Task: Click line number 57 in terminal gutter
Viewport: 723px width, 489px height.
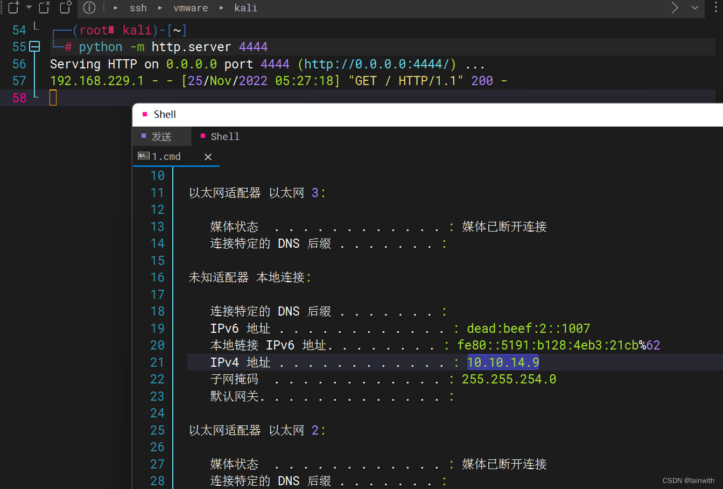Action: (19, 81)
